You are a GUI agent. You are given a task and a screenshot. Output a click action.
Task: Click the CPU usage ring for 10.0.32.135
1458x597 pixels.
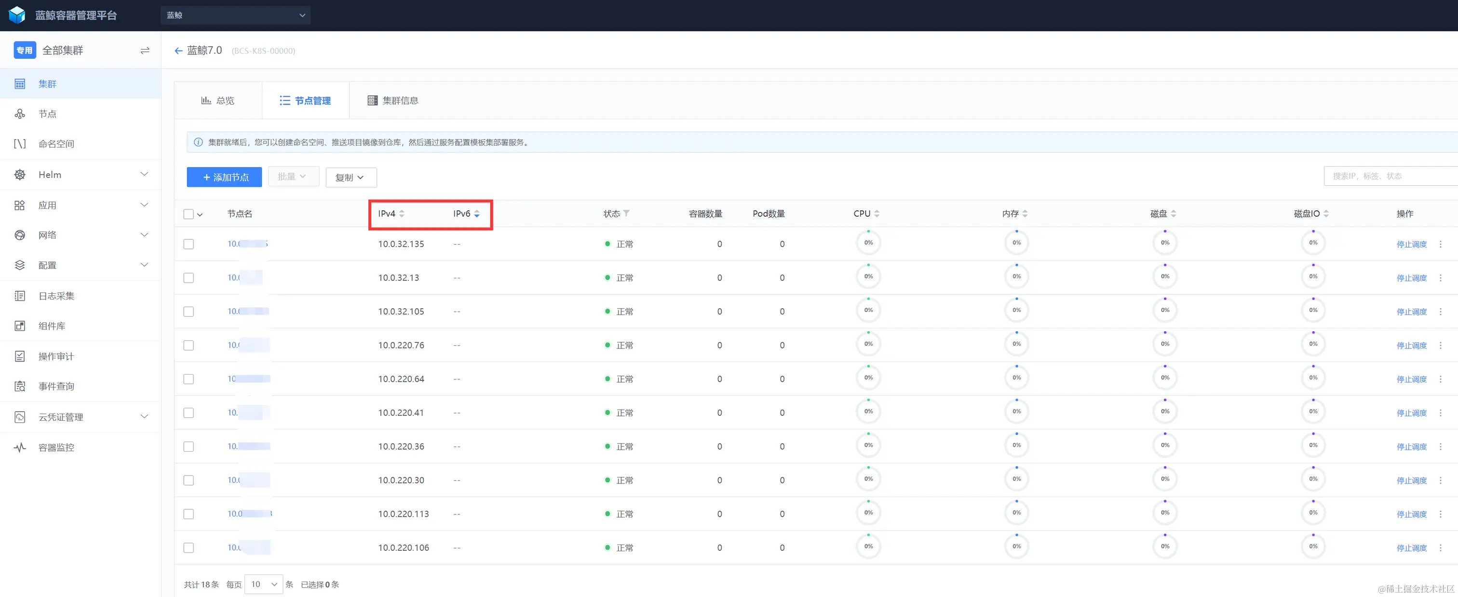point(868,243)
